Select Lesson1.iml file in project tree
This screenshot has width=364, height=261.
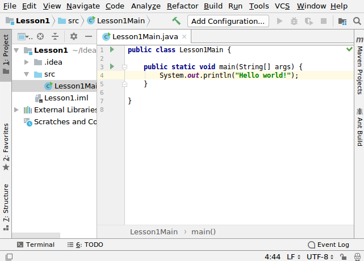pyautogui.click(x=66, y=98)
